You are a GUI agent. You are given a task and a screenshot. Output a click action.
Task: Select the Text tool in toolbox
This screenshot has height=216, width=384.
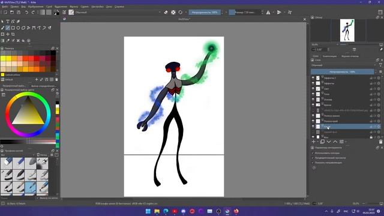click(x=8, y=22)
